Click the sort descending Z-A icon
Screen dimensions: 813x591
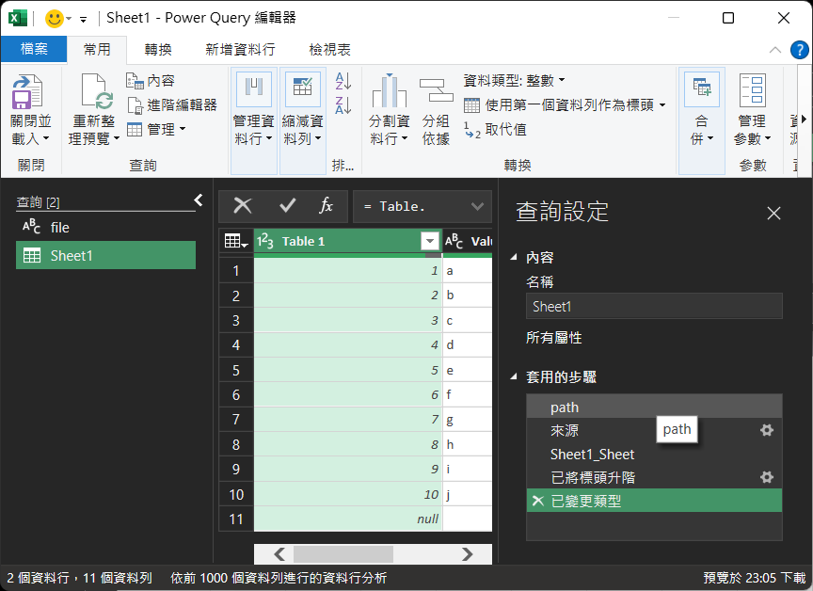pos(343,105)
